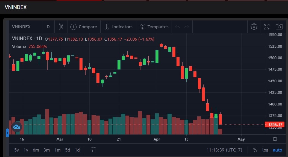Enter fullscreen chart mode
The height and width of the screenshot is (157, 288).
[266, 27]
